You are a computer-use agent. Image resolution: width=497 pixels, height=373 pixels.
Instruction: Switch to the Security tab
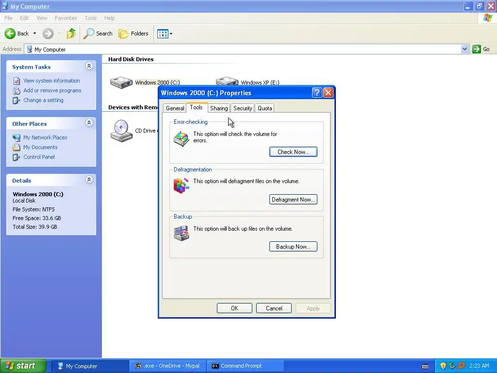tap(243, 108)
